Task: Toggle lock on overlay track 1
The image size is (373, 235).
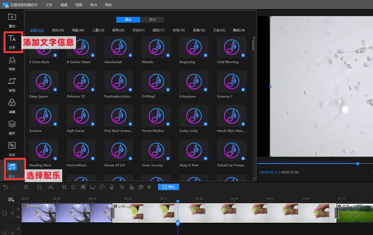Action: coord(12,233)
